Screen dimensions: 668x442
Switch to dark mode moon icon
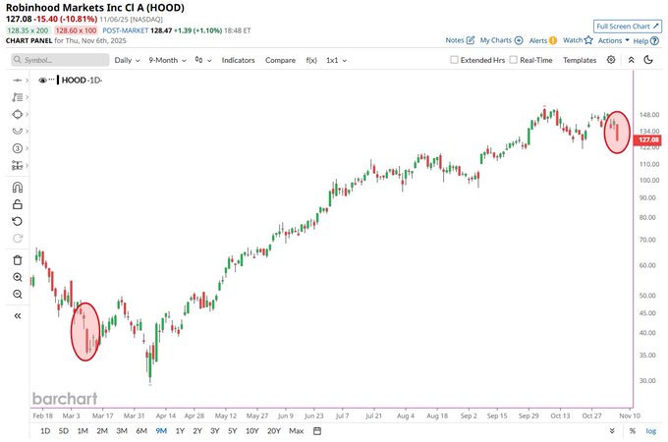pyautogui.click(x=648, y=60)
